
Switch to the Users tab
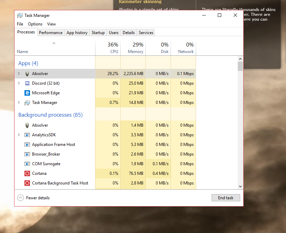114,33
